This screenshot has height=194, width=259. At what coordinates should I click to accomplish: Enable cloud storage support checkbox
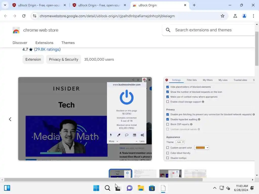167,102
